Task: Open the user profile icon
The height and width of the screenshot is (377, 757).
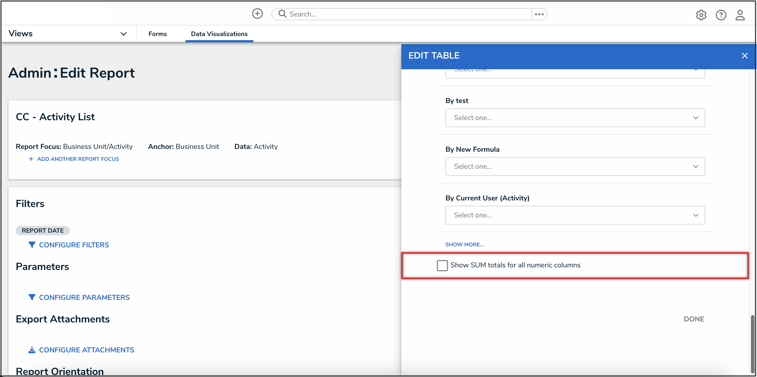Action: coord(740,15)
